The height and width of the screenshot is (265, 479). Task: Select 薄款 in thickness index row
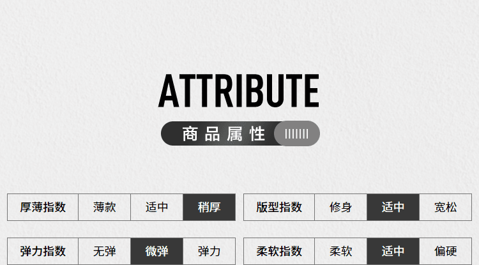(x=105, y=207)
